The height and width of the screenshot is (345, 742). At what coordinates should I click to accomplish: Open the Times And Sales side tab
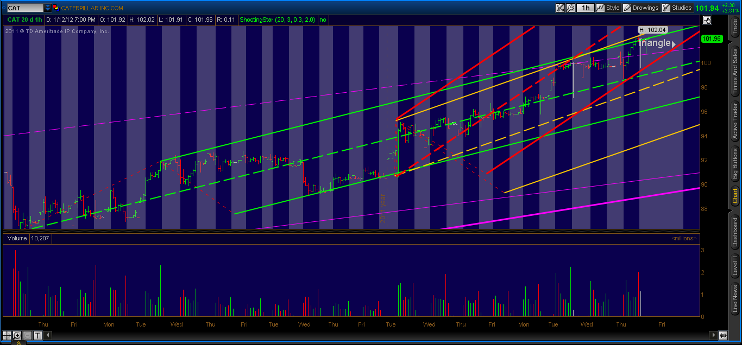(735, 71)
